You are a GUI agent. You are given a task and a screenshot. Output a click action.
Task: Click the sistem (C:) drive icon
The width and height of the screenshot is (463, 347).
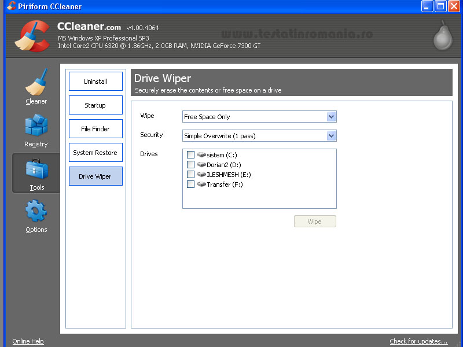pos(201,155)
